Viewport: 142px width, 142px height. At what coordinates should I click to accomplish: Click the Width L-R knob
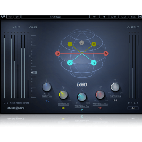click(x=63, y=95)
